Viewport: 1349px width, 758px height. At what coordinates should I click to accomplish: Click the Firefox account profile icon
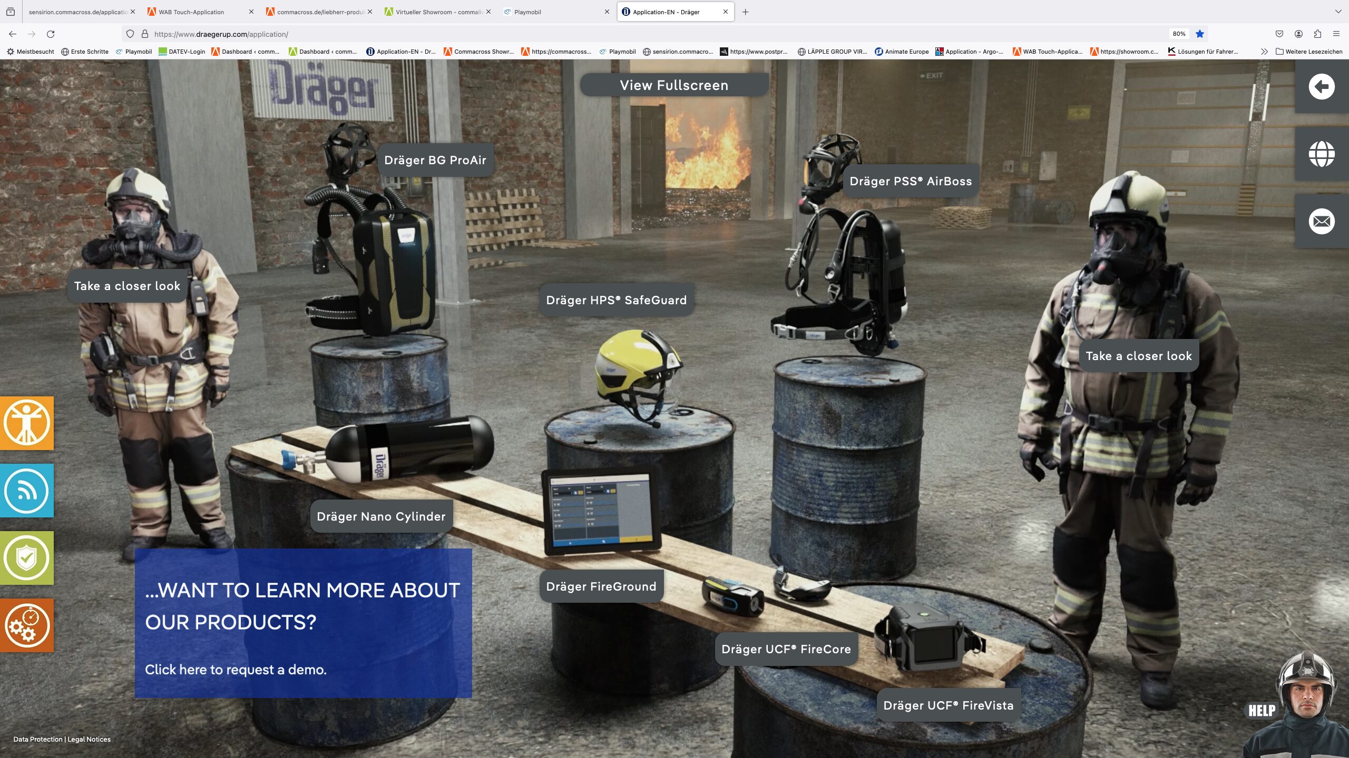[x=1298, y=34]
